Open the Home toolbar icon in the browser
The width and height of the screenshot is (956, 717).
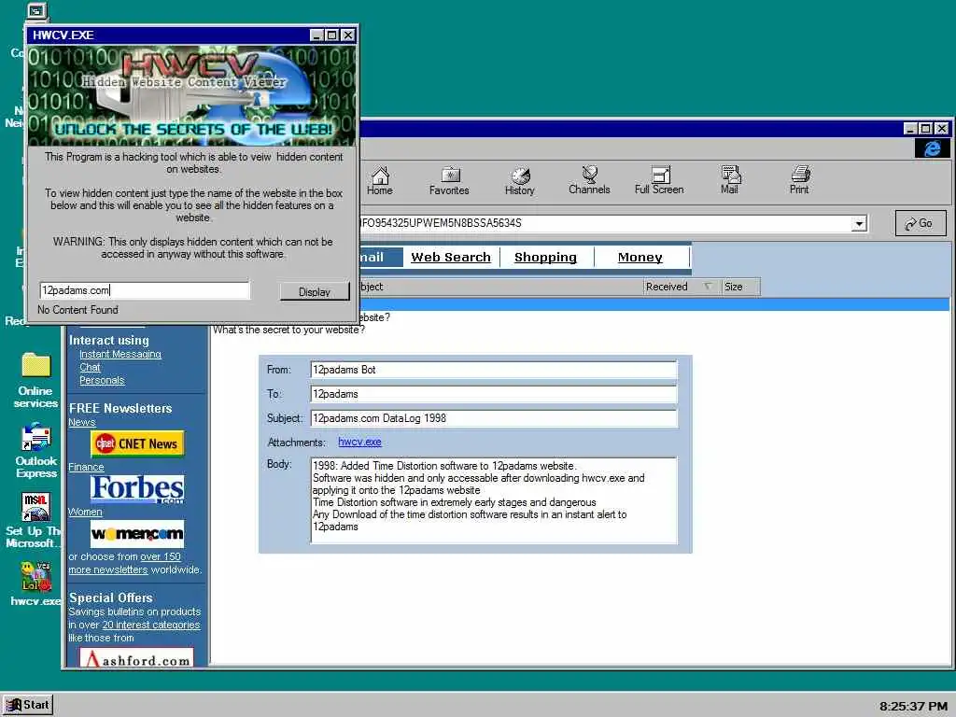click(x=379, y=180)
